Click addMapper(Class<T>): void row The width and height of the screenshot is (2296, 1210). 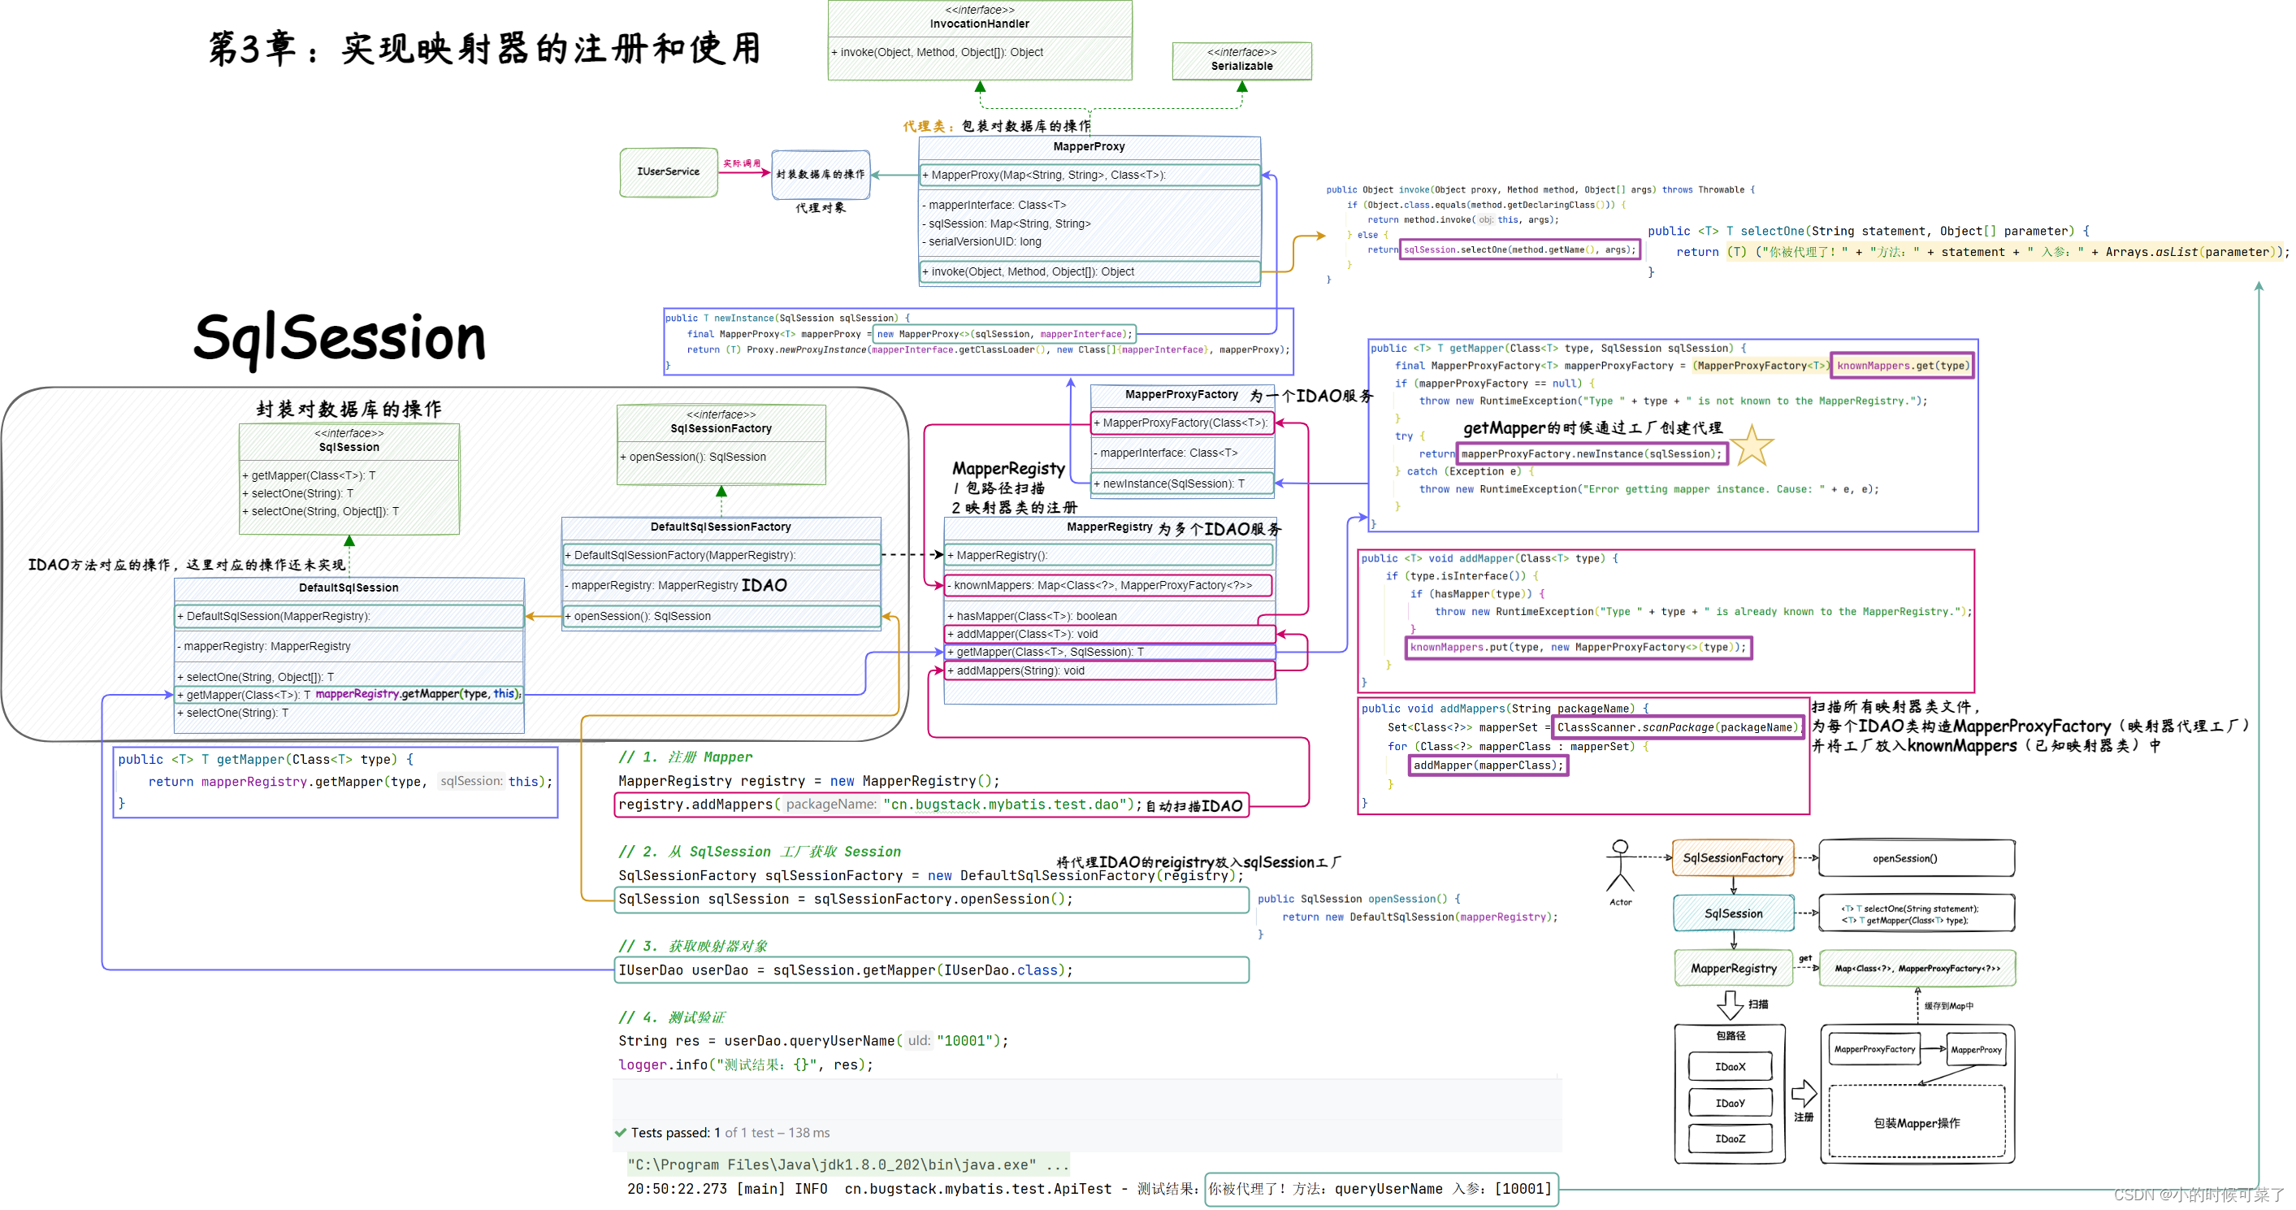pos(1110,634)
